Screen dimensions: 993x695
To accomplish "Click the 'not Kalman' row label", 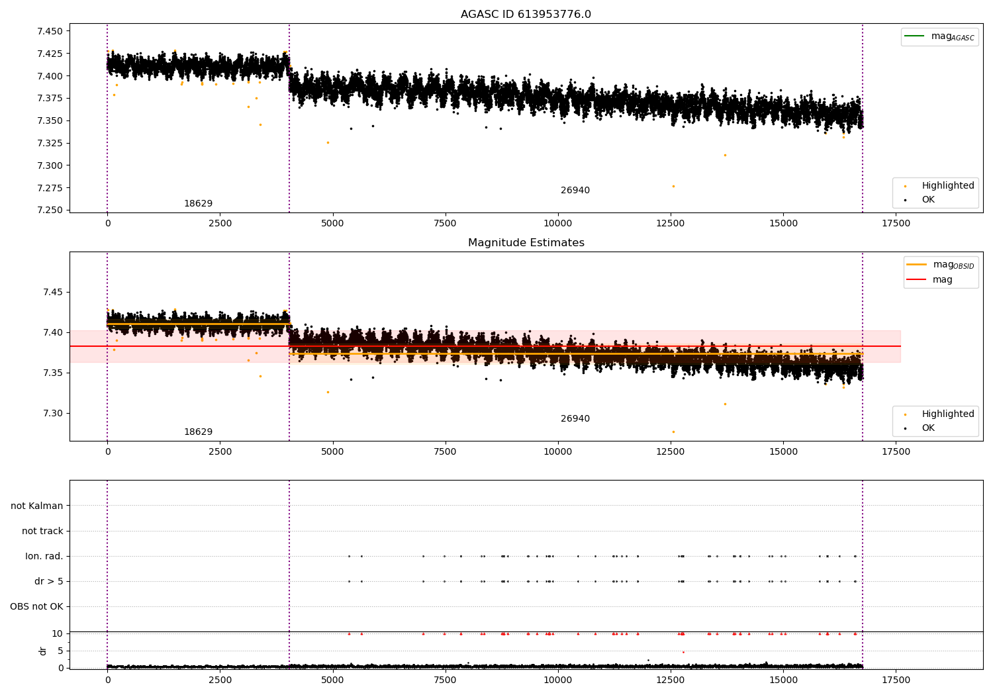I will click(37, 506).
